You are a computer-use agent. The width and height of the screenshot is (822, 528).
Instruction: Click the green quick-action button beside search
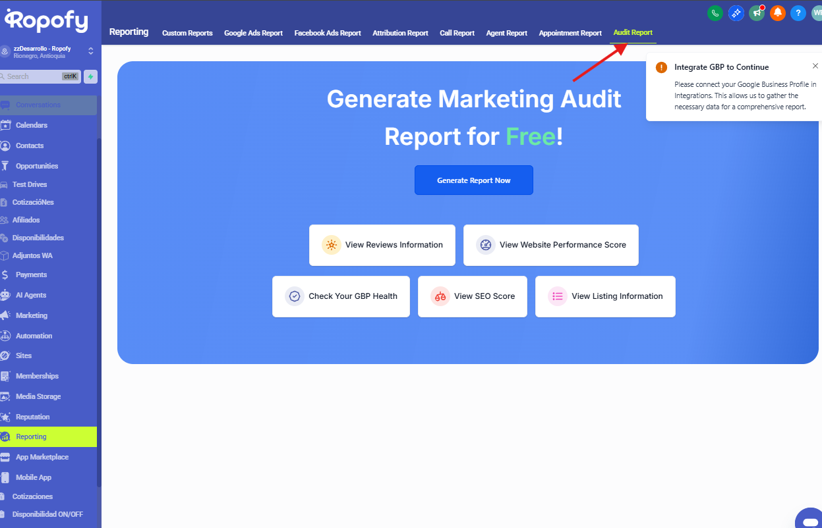pos(90,76)
